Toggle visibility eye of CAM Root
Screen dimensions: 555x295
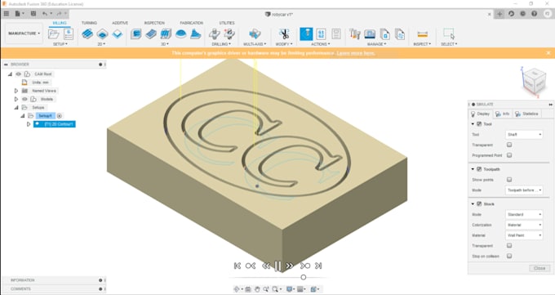19,74
